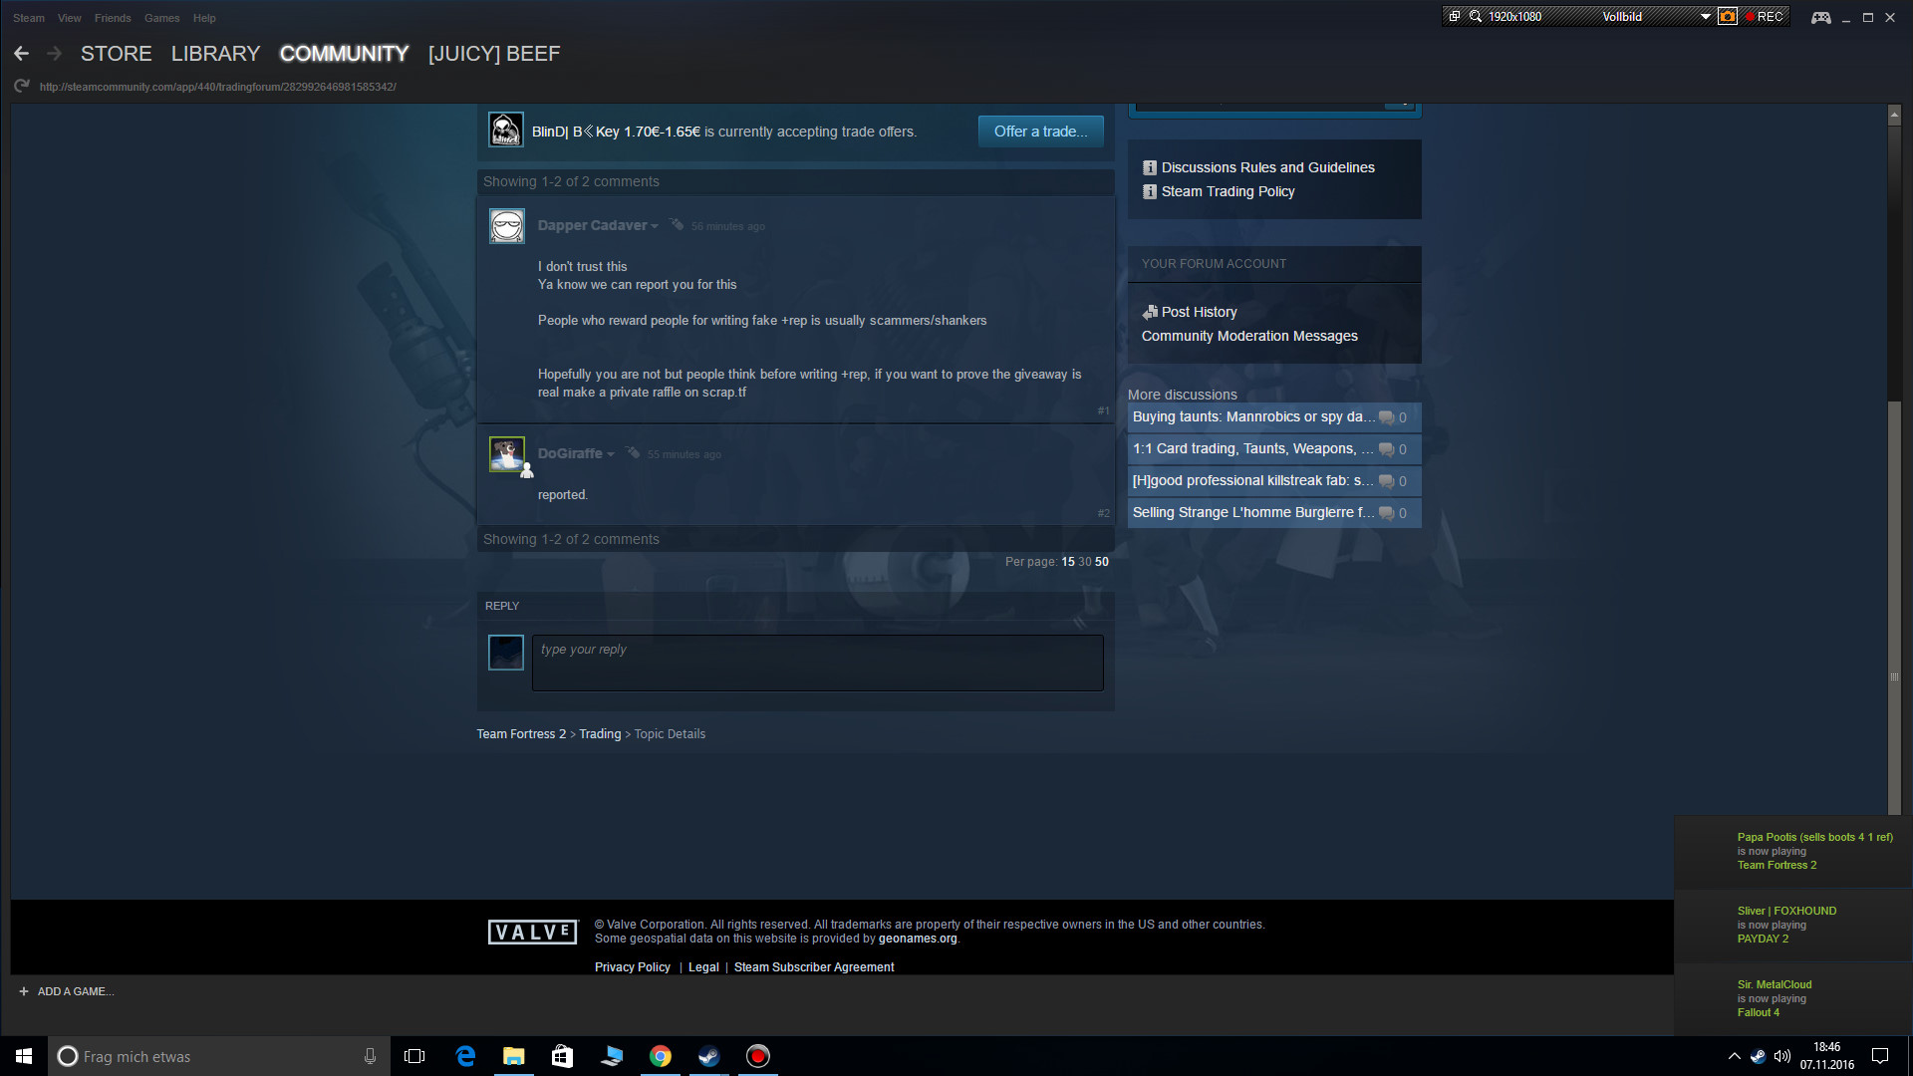Click the recording camera icon in top bar
1913x1076 pixels.
pos(1728,17)
